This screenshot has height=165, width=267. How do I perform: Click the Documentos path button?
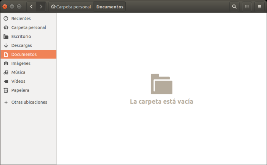(110, 6)
